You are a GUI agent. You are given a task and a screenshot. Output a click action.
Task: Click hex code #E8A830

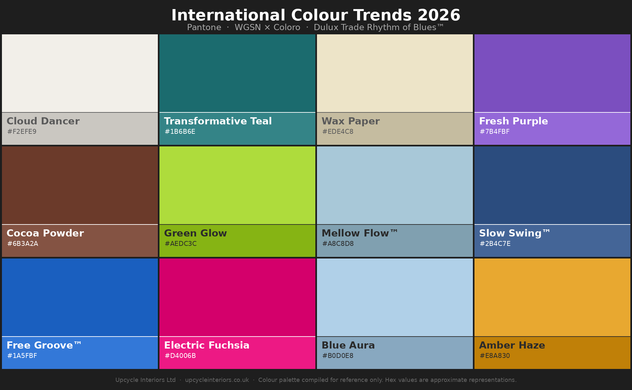tap(495, 356)
